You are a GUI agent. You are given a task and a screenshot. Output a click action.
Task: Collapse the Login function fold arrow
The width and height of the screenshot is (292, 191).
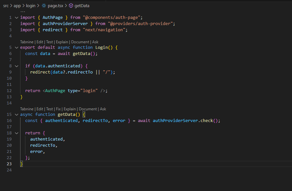17,48
